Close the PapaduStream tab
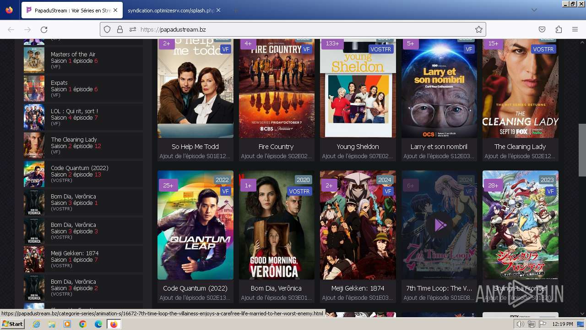Screen dimensions: 586x330 pos(115,10)
